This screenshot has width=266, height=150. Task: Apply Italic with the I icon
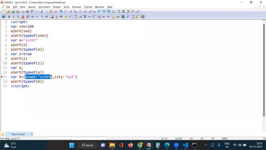point(14,17)
